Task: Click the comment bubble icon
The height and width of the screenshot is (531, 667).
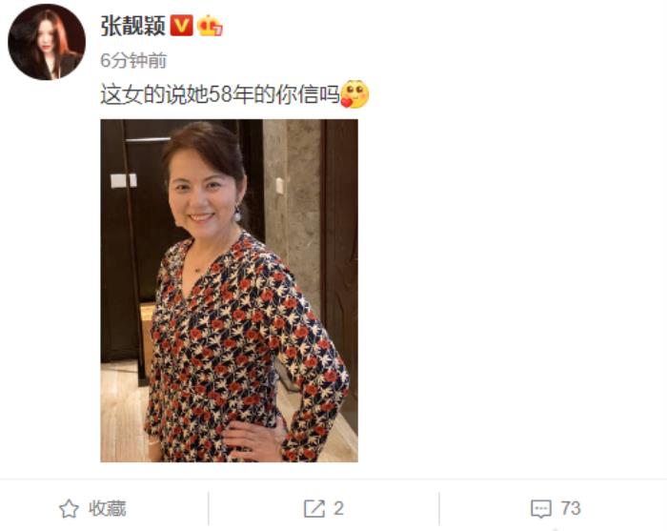Action: tap(541, 508)
